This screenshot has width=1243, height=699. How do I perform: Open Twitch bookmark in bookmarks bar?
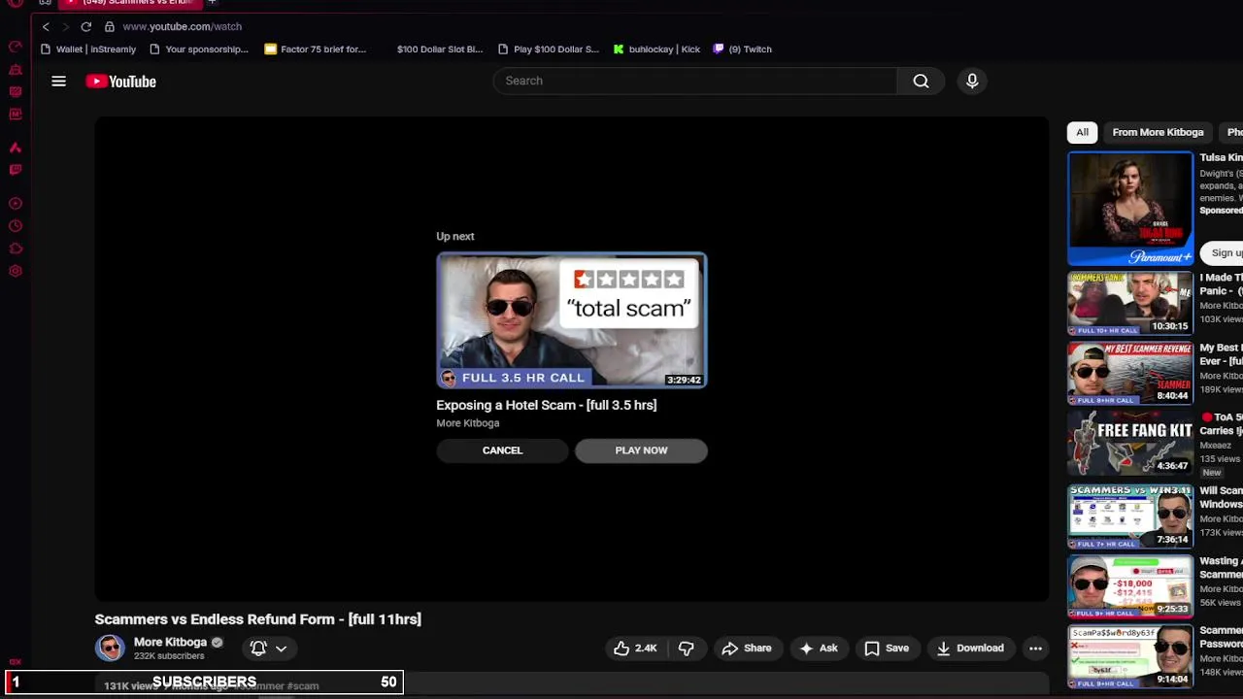pos(742,49)
